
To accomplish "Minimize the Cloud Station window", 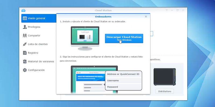I will point(172,10).
